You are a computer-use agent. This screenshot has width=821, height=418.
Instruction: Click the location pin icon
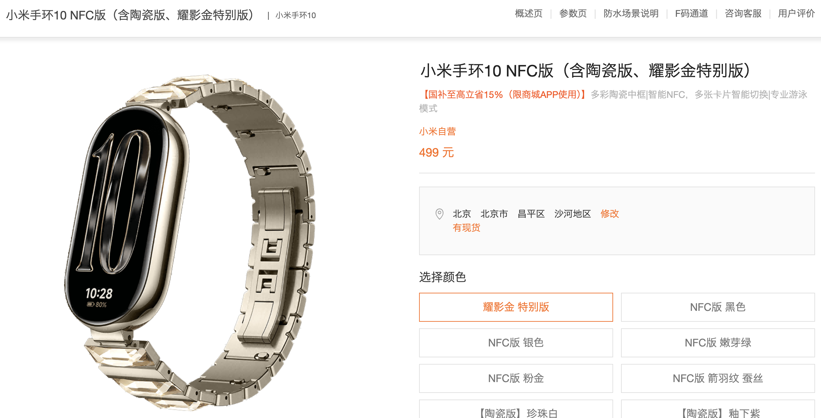[439, 214]
